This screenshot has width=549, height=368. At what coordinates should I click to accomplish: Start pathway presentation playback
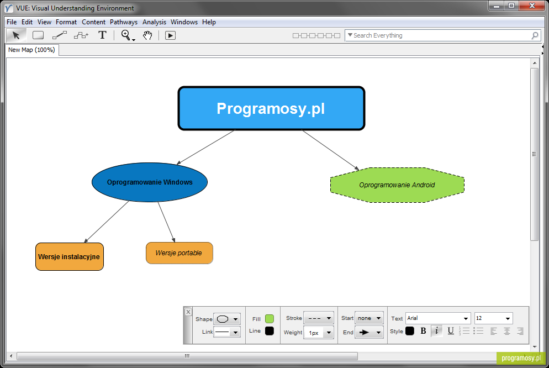170,35
